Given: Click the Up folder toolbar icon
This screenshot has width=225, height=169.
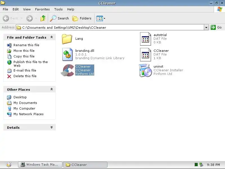Looking at the screenshot, I should point(43,18).
